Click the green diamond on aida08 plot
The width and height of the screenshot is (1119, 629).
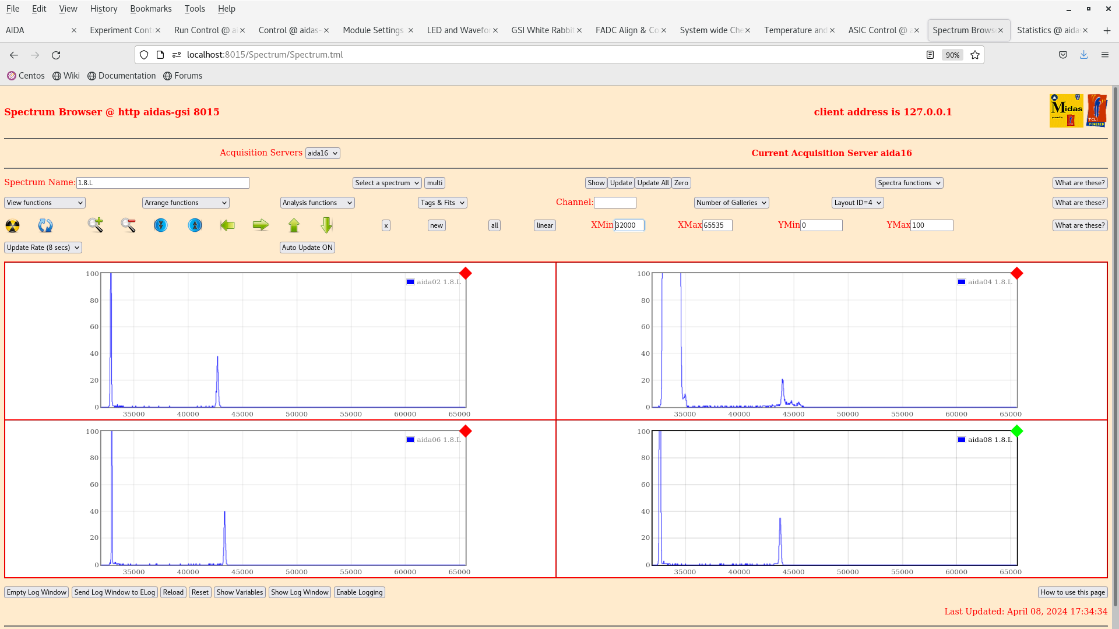point(1017,431)
